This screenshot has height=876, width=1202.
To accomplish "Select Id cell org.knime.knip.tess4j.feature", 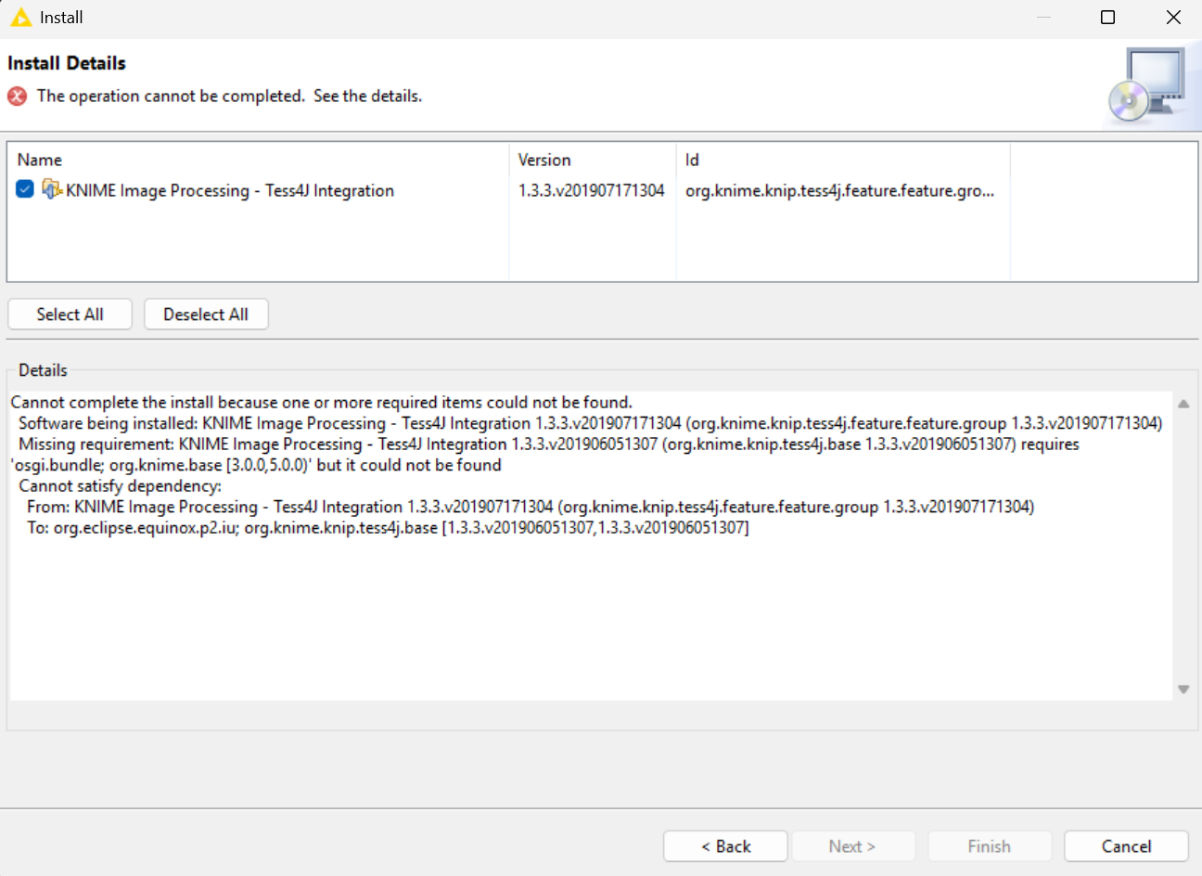I will pyautogui.click(x=839, y=190).
